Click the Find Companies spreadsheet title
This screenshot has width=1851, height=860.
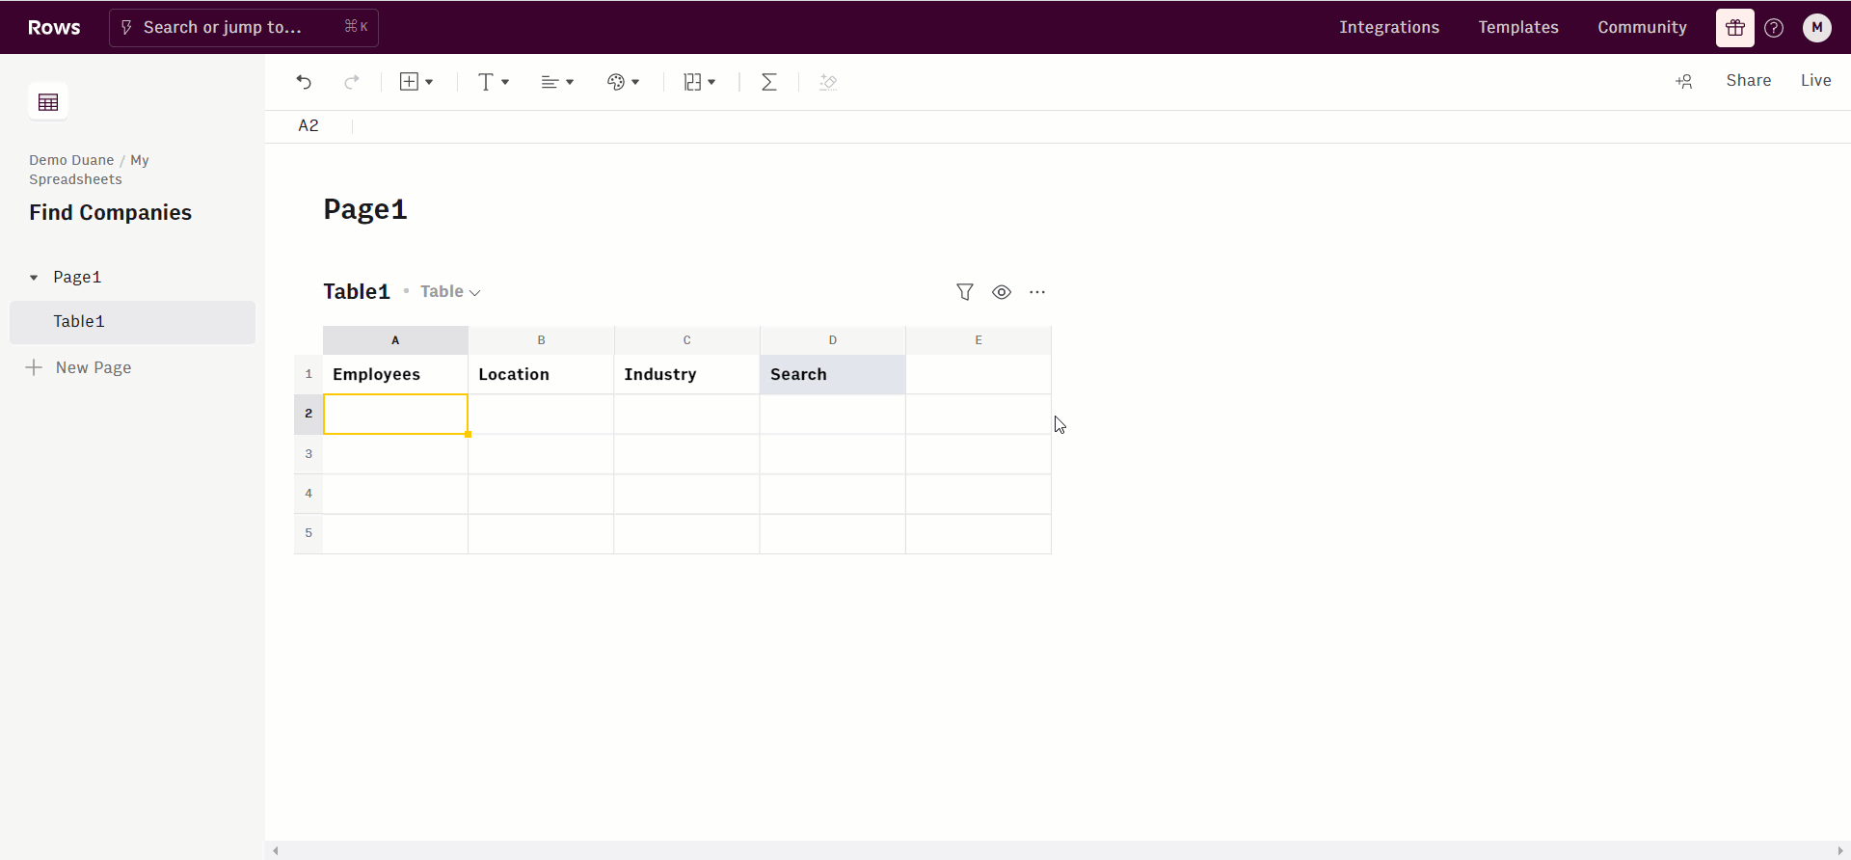point(110,213)
